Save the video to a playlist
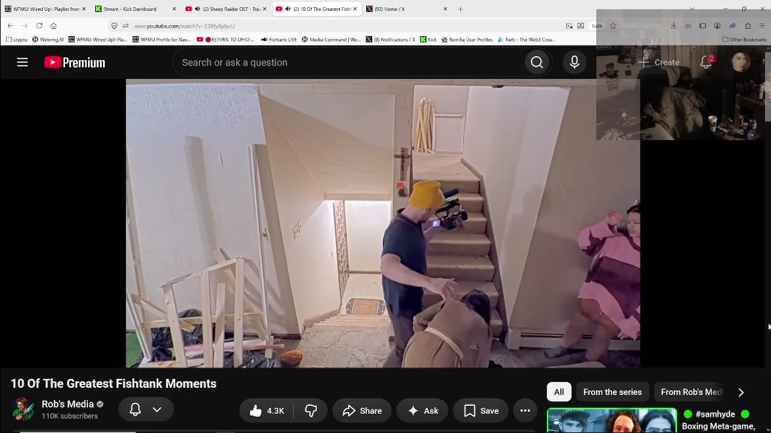Viewport: 771px width, 433px height. click(x=481, y=411)
